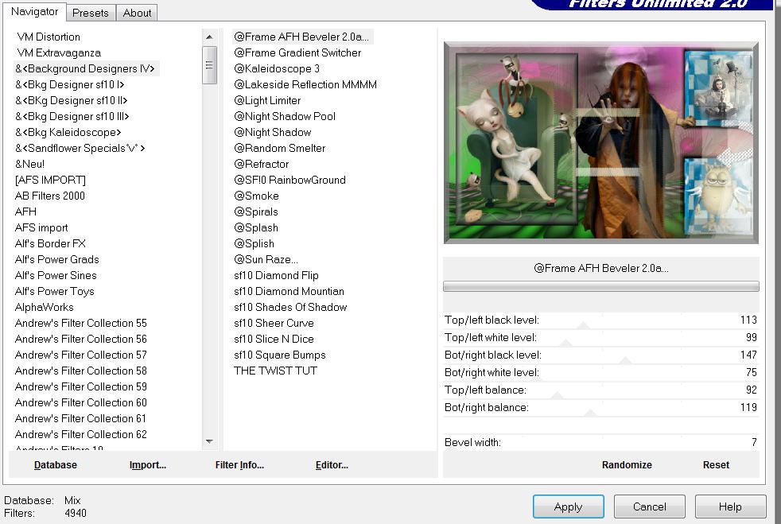This screenshot has width=781, height=524.
Task: Select &<BKg Designer sf10 II> category
Action: coord(72,101)
